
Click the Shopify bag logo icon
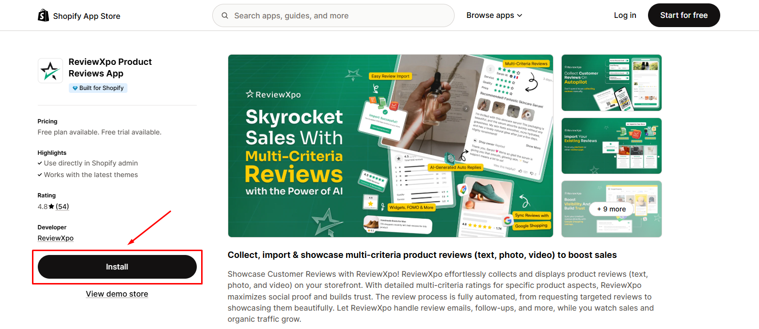44,15
